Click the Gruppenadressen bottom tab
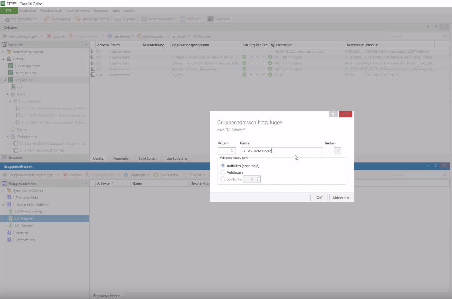The image size is (452, 299). click(x=106, y=296)
